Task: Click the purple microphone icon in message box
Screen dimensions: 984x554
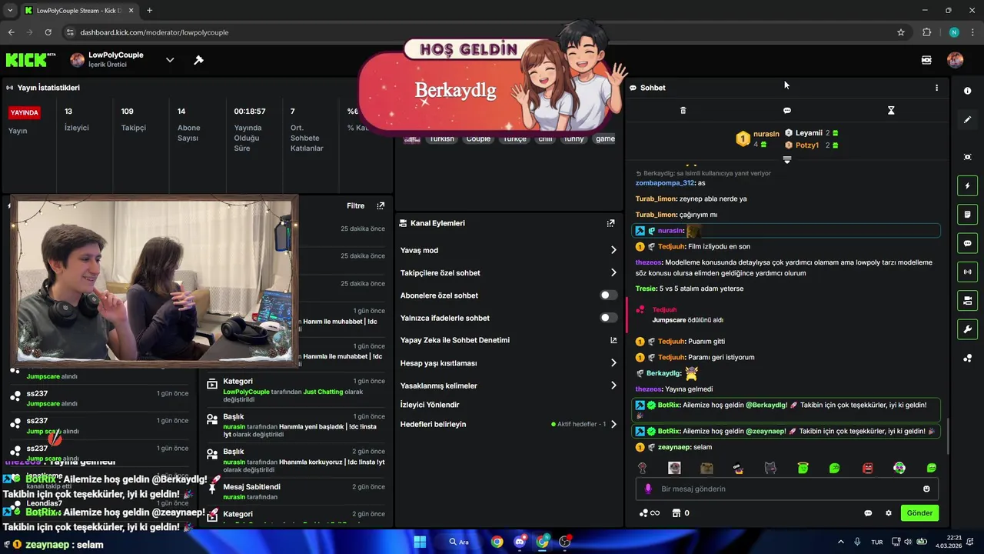Action: (648, 489)
